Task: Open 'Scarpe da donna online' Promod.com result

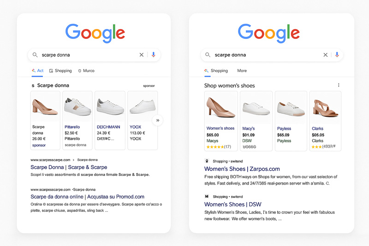Action: click(87, 197)
